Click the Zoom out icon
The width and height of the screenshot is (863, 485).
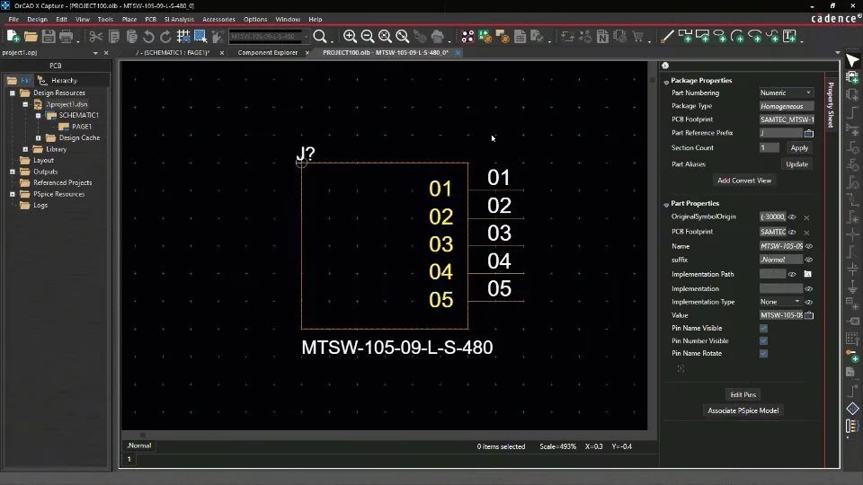[368, 37]
